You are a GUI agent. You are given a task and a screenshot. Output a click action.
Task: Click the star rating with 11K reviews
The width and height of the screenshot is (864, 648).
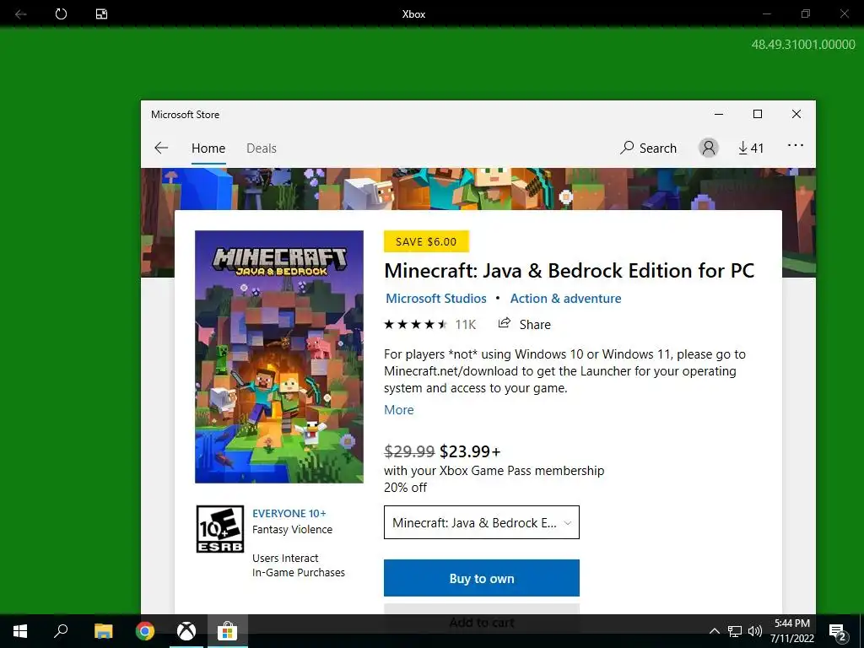(429, 324)
